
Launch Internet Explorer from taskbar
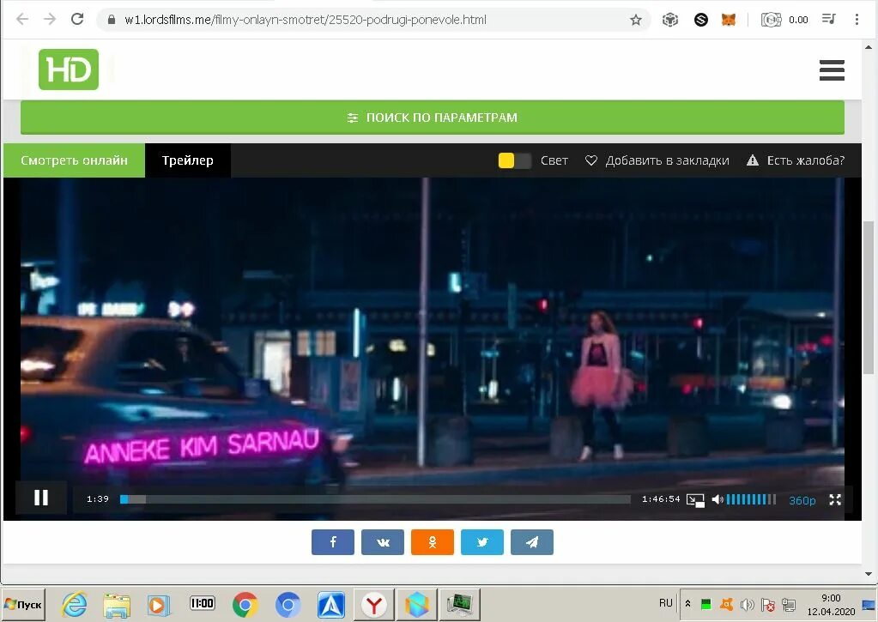(x=75, y=605)
